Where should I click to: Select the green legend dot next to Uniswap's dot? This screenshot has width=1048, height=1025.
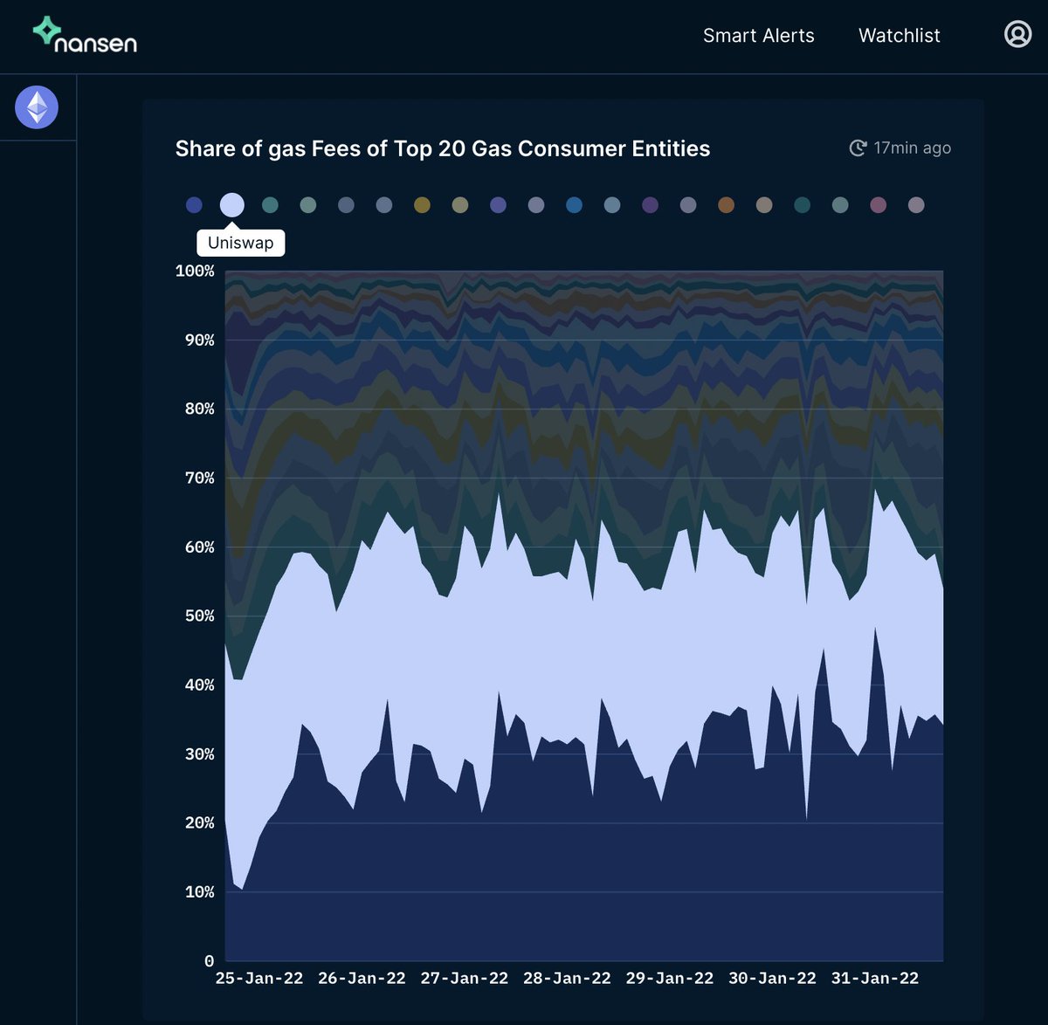307,204
